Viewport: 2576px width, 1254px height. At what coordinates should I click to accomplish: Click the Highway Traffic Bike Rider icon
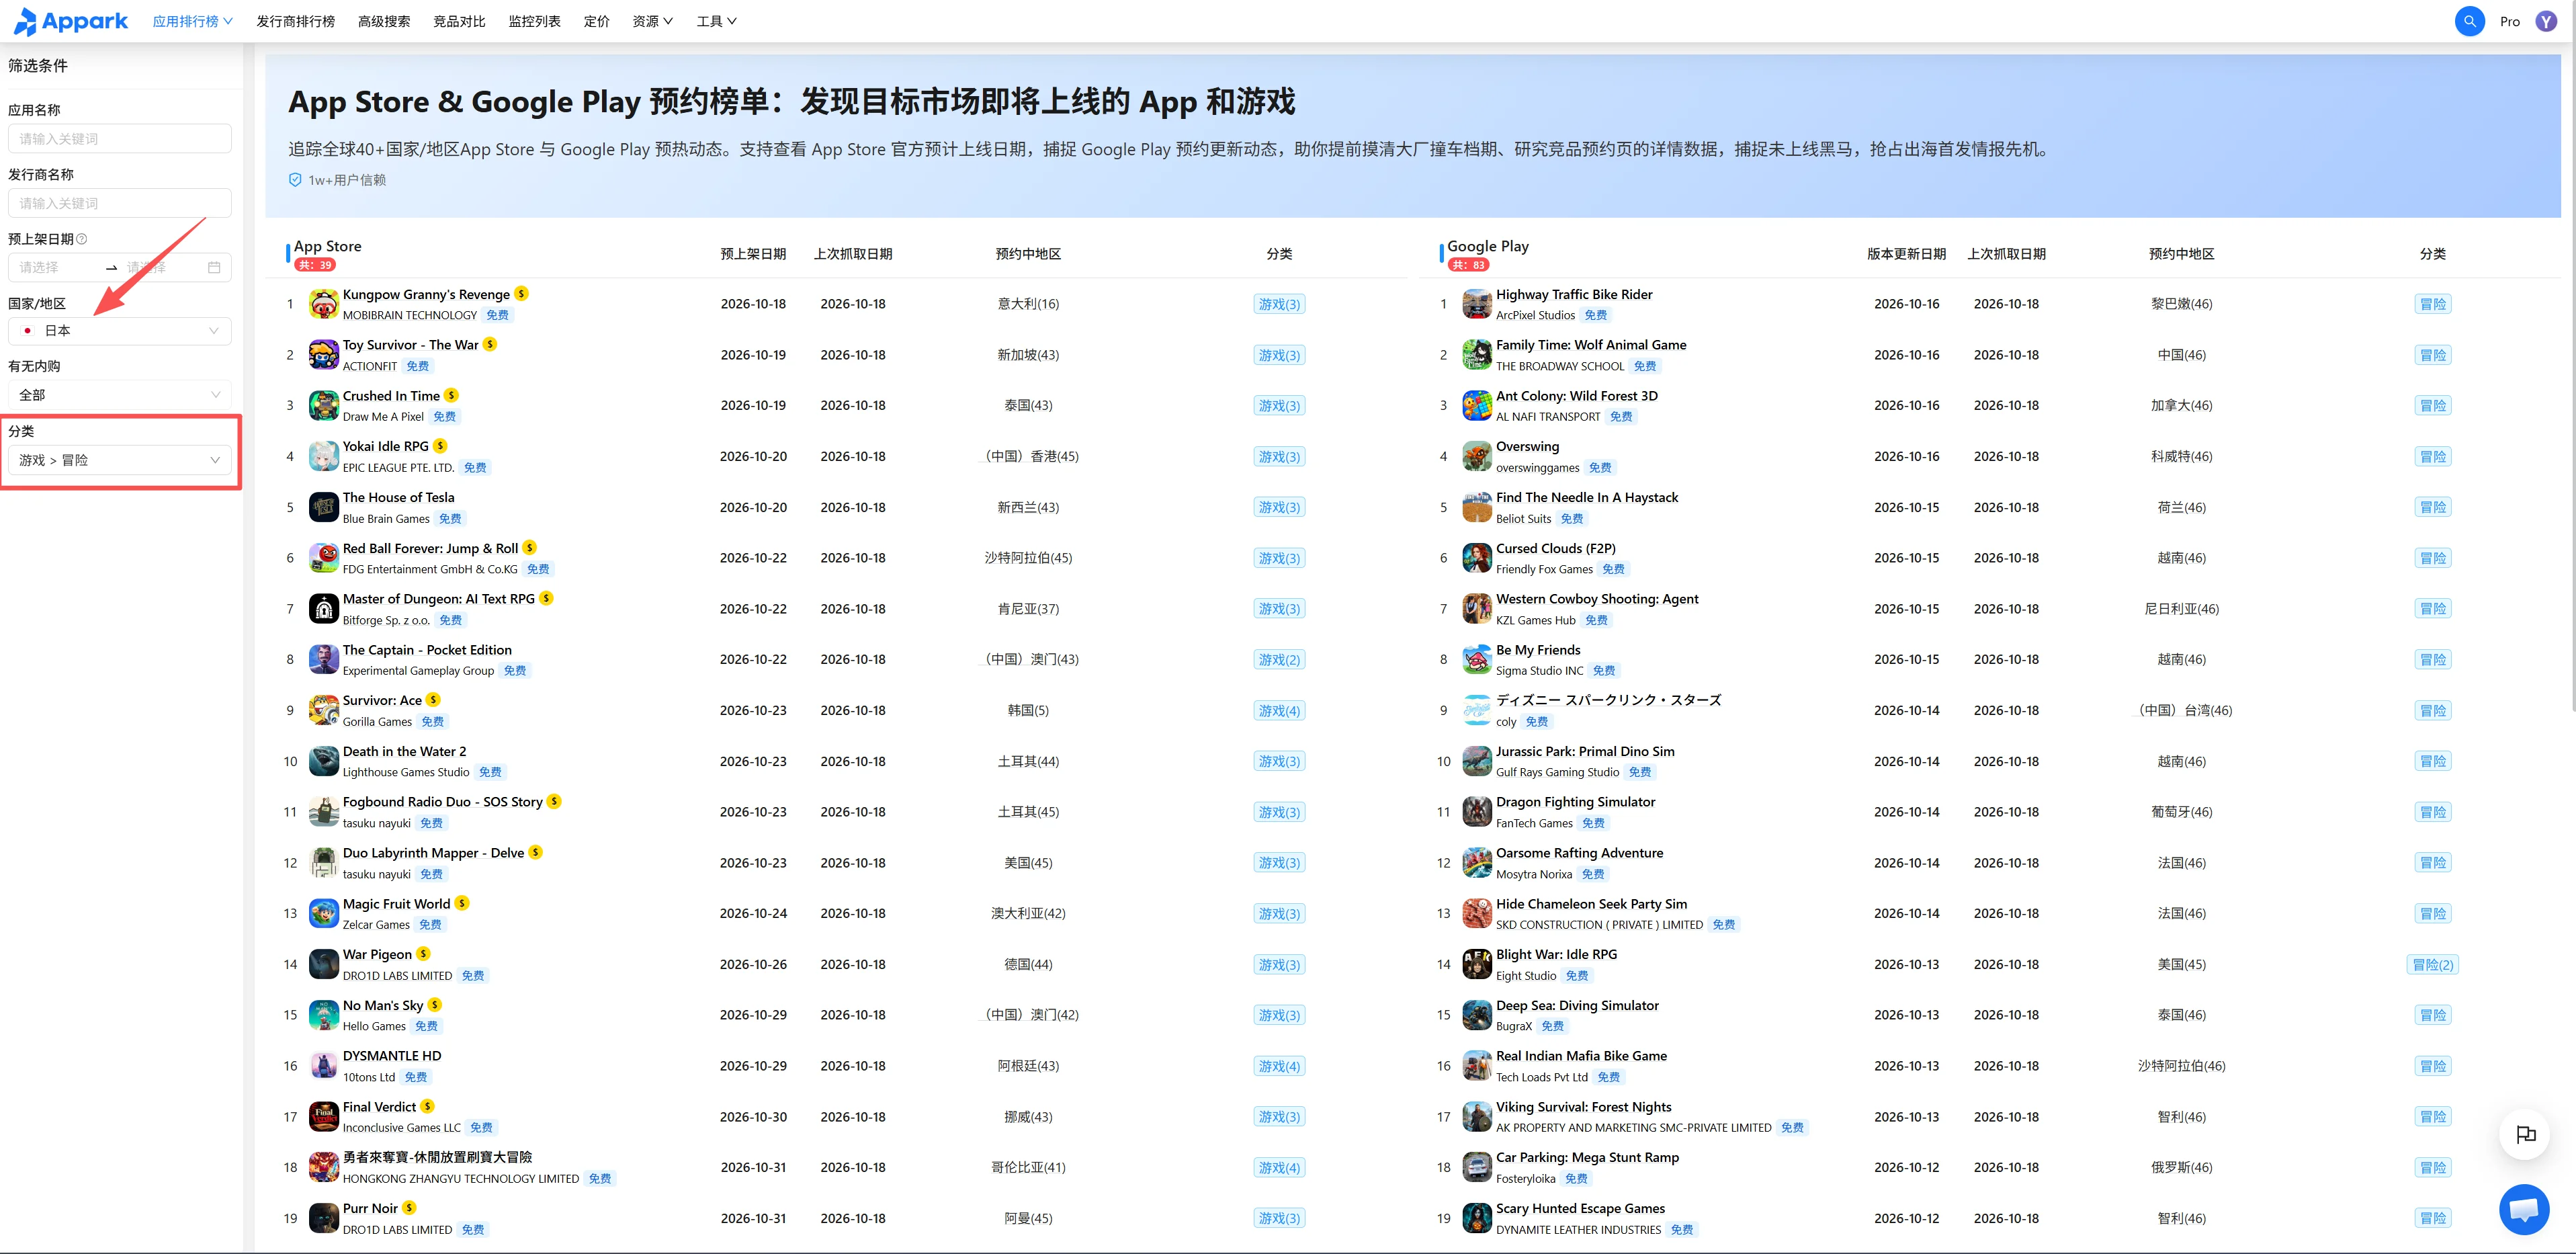click(1476, 304)
